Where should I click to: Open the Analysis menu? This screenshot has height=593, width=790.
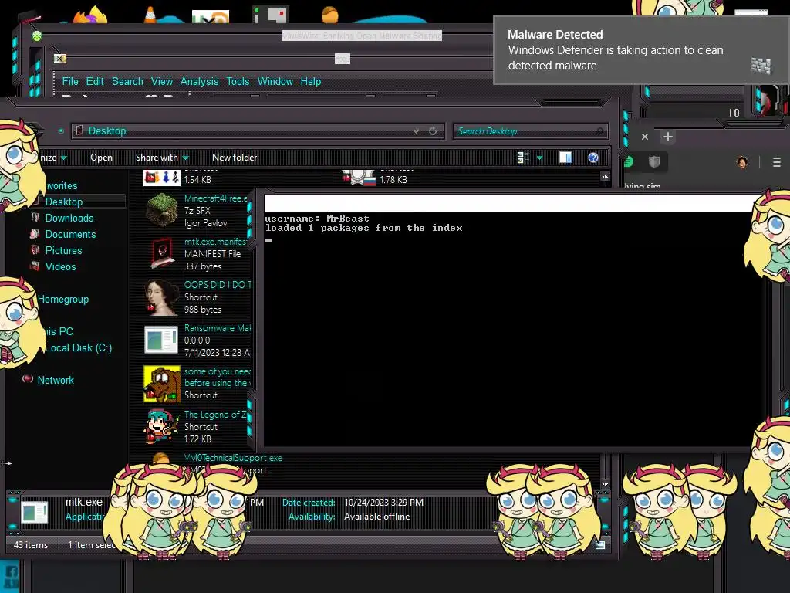[200, 81]
